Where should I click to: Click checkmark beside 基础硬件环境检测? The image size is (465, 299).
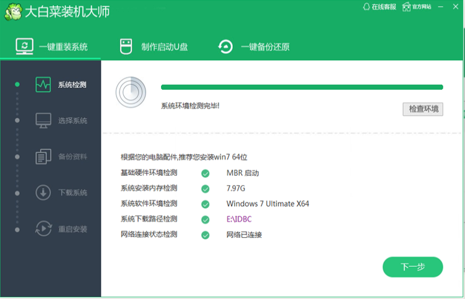coord(205,173)
